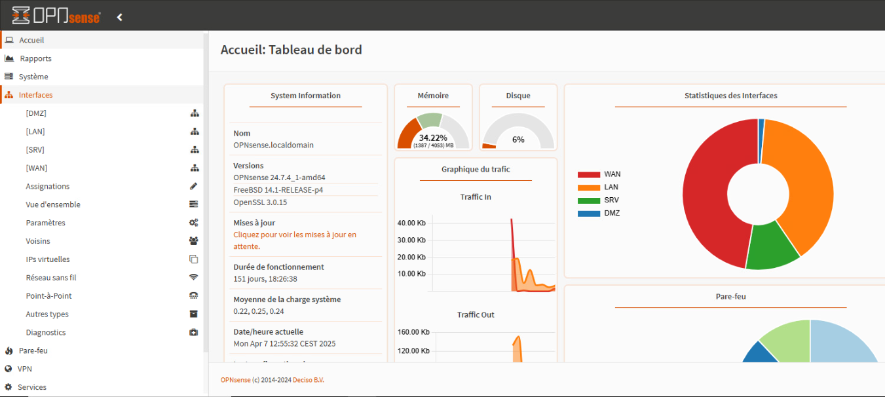Image resolution: width=885 pixels, height=397 pixels.
Task: Click the OPNsense footer link
Action: pyautogui.click(x=235, y=380)
